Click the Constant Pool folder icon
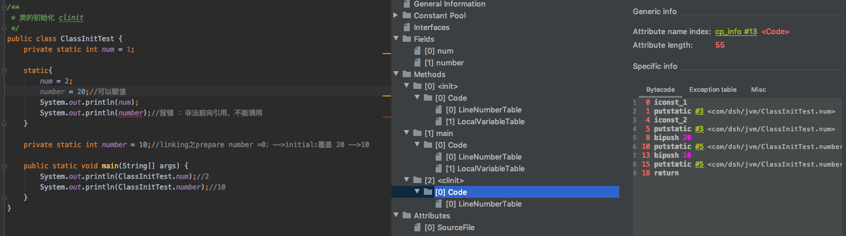 click(x=407, y=16)
